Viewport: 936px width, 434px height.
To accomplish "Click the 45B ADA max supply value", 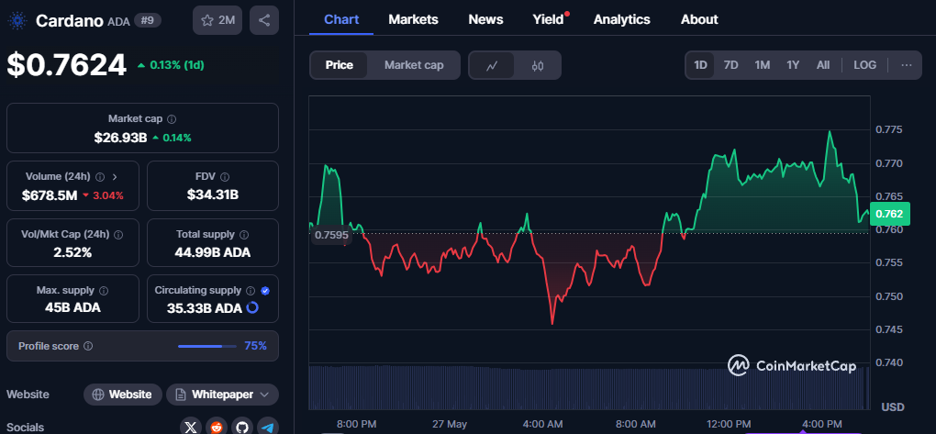I will pos(72,308).
